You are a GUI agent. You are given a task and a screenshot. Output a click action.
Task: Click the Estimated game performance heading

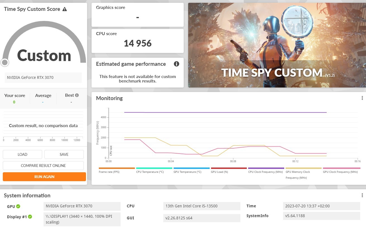pos(131,64)
